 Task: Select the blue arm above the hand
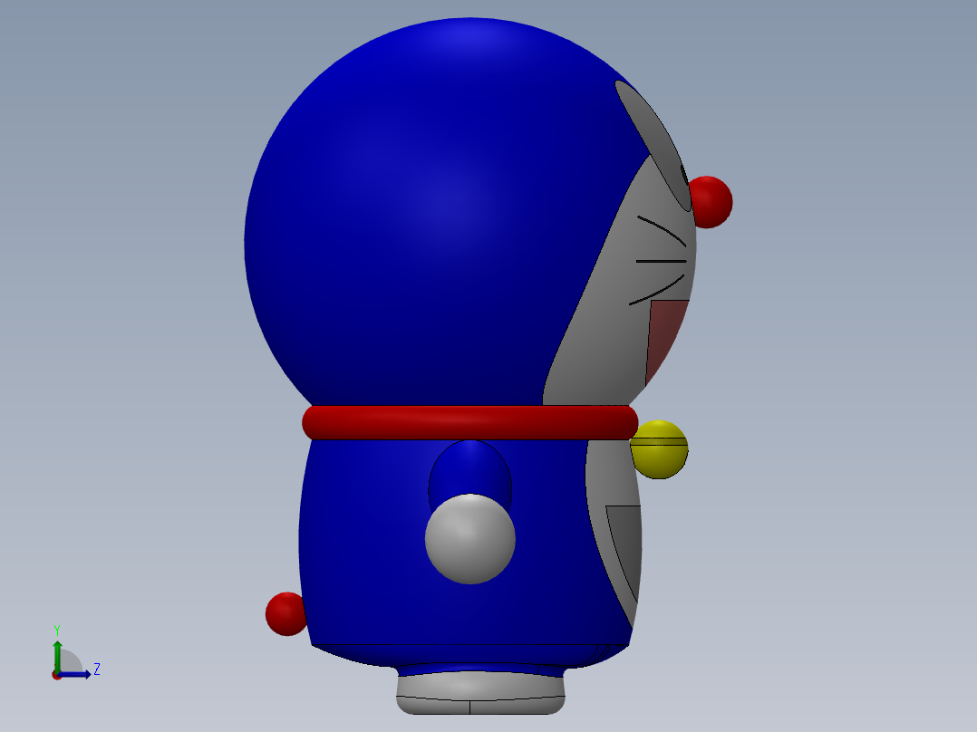pos(469,468)
